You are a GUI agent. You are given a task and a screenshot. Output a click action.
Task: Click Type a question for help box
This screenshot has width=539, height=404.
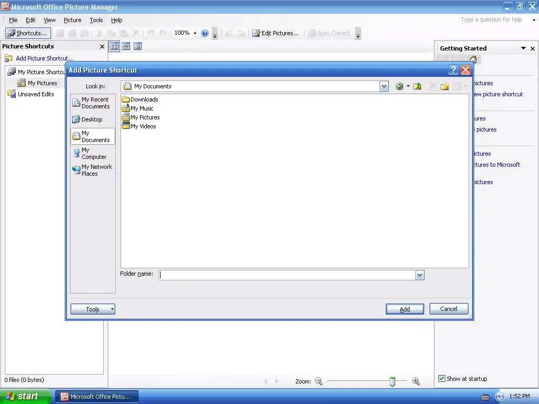click(492, 19)
